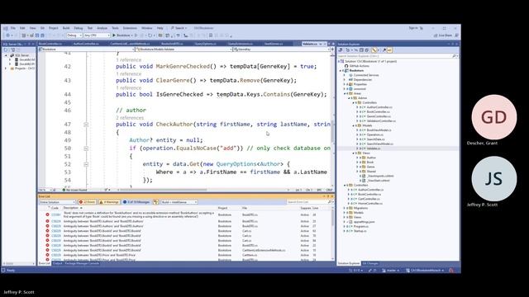Click the Save All toolbar icon
This screenshot has width=529, height=297.
(42, 35)
